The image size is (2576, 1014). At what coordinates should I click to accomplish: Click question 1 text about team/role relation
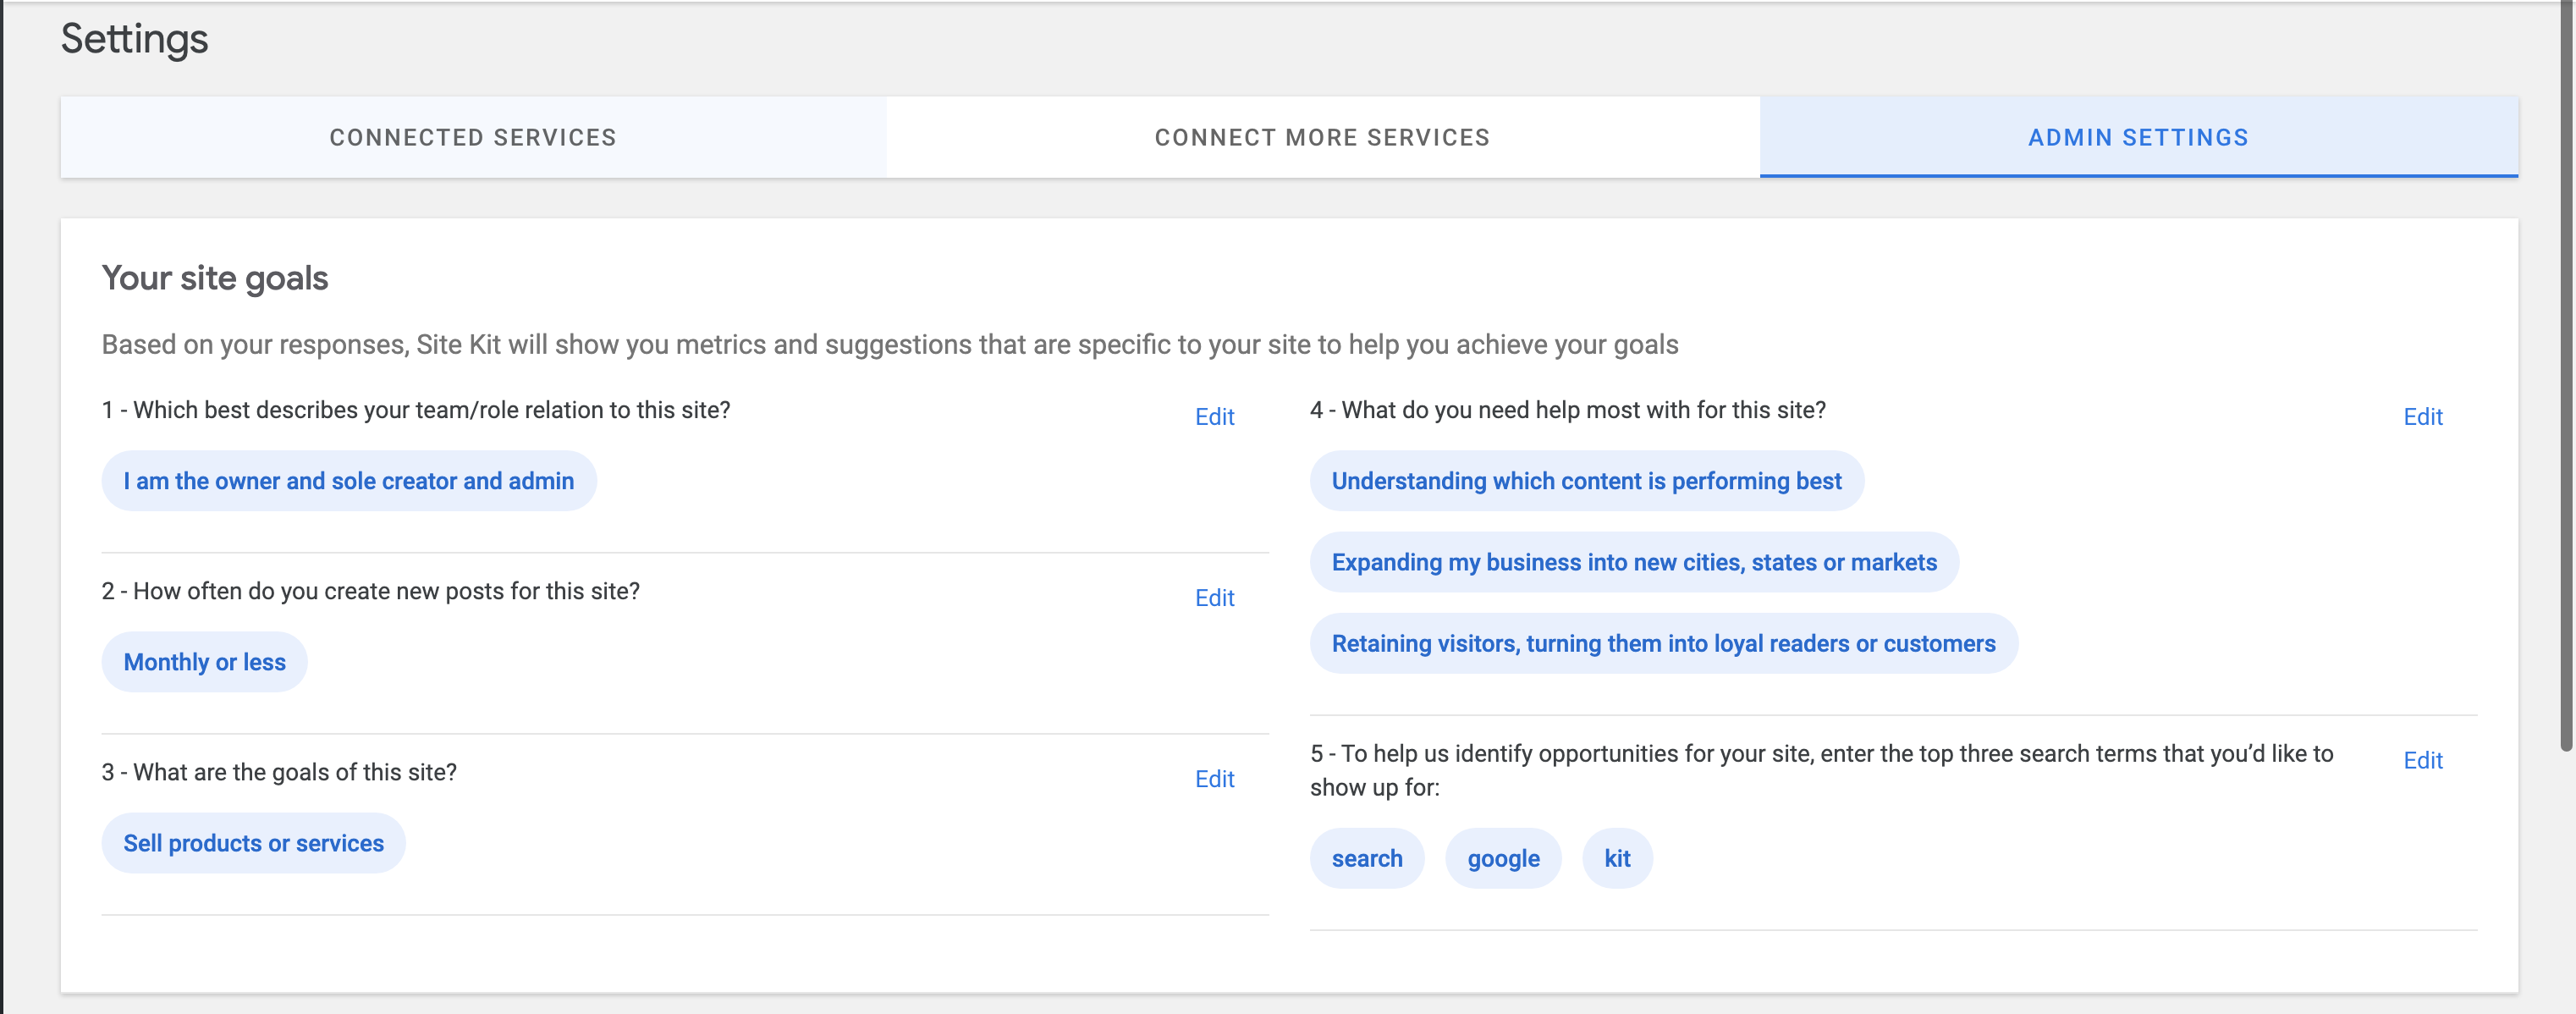pos(416,410)
